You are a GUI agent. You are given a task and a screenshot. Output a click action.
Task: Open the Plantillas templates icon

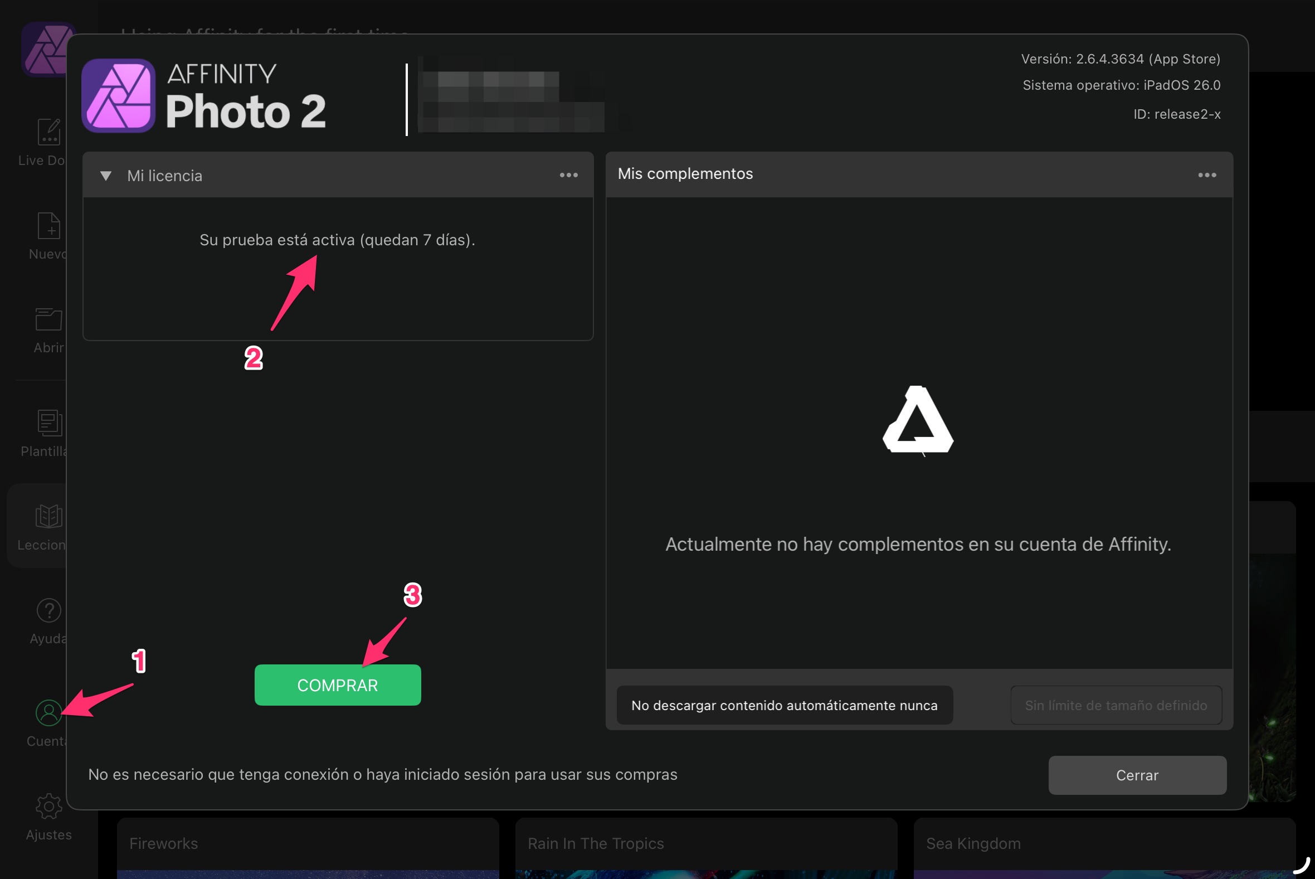48,422
